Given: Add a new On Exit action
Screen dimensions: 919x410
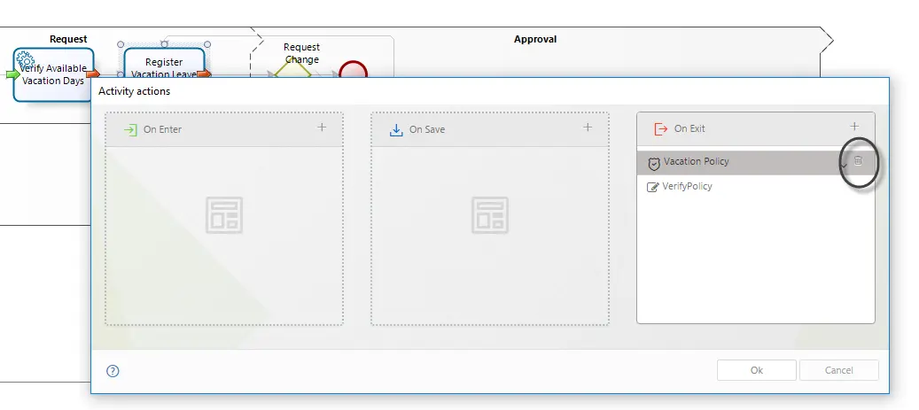Looking at the screenshot, I should [854, 126].
